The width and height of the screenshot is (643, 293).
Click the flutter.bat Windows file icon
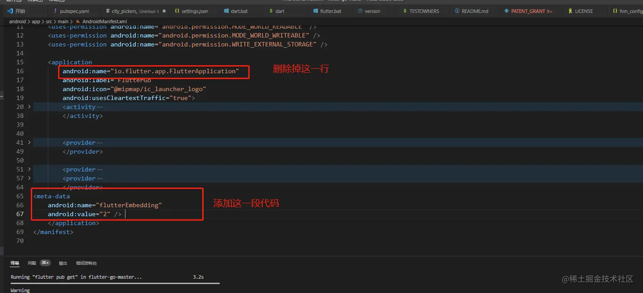[x=315, y=11]
